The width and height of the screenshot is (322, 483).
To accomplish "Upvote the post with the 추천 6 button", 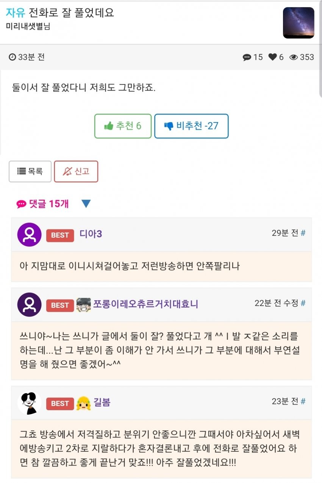I will click(x=123, y=126).
